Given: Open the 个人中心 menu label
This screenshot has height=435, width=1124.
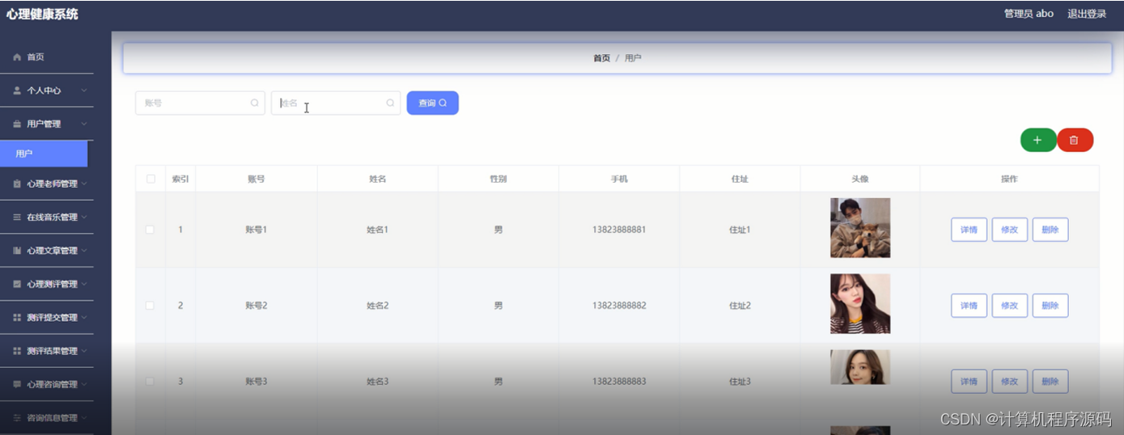Looking at the screenshot, I should click(x=44, y=91).
